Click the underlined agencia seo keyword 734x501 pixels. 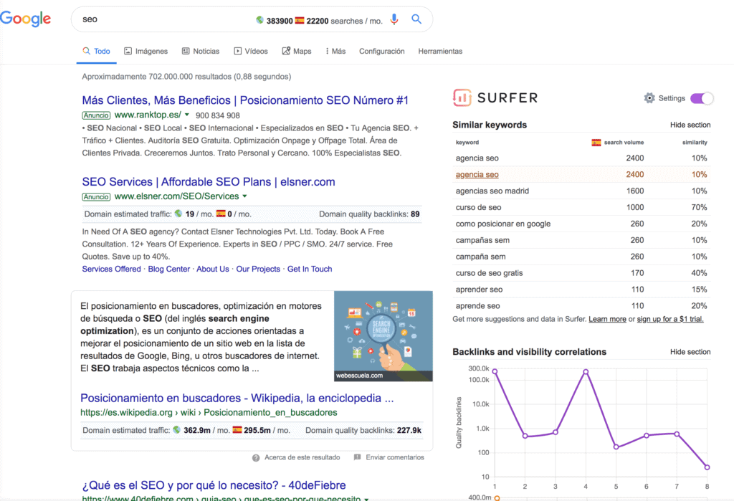point(477,174)
